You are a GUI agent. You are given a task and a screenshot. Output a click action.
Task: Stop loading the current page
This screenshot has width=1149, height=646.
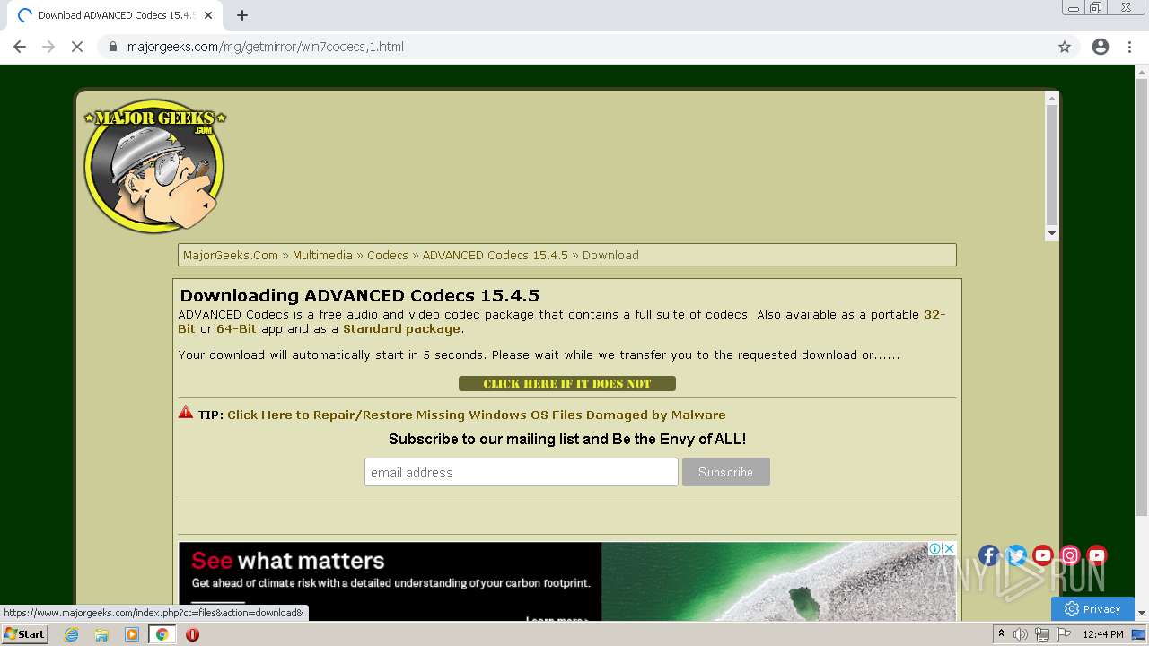(x=77, y=47)
